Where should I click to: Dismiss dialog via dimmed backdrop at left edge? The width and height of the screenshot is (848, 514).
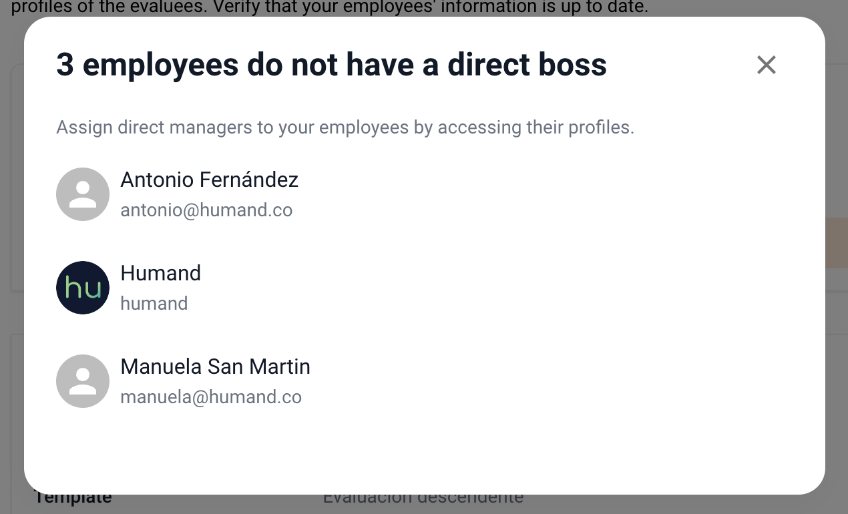pyautogui.click(x=11, y=267)
